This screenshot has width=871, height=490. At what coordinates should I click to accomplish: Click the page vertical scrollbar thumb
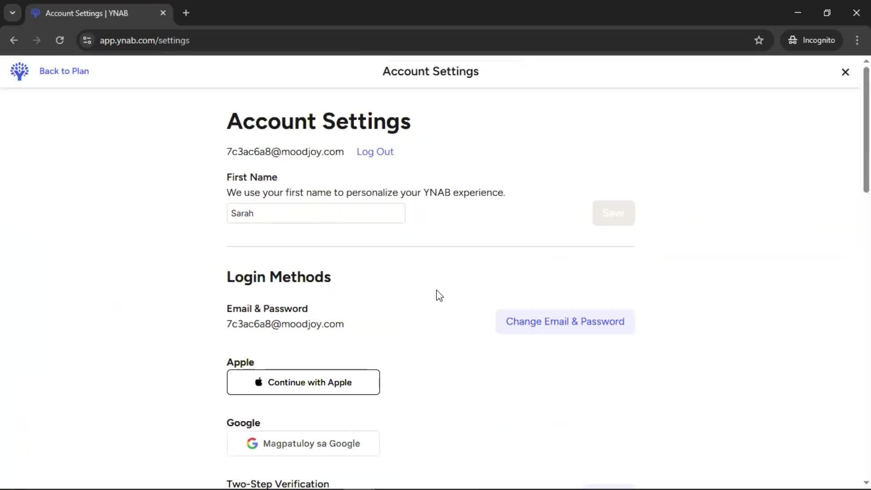(x=866, y=129)
